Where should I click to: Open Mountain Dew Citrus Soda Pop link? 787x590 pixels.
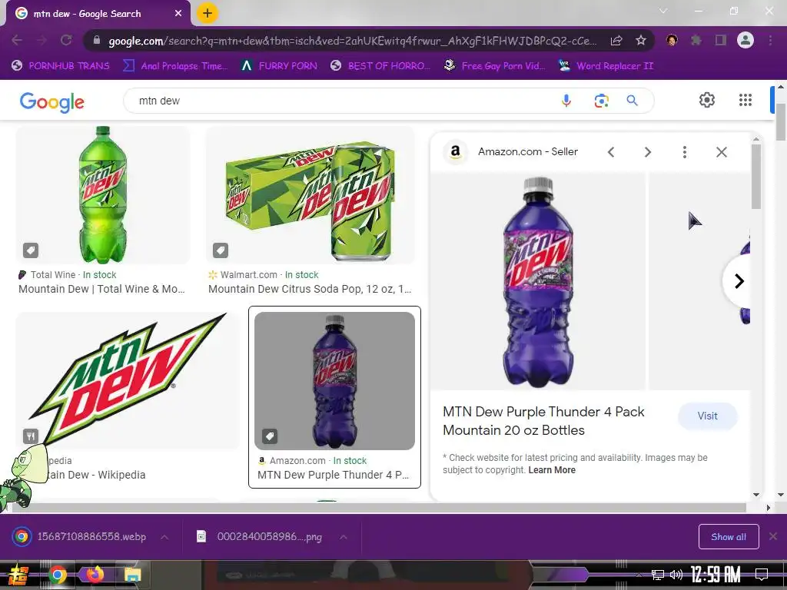point(310,289)
